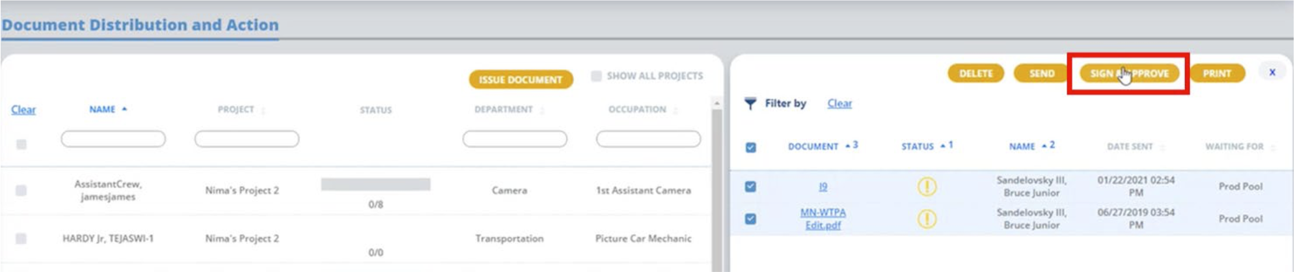Click the Project filter input field
The height and width of the screenshot is (272, 1295).
(x=247, y=139)
